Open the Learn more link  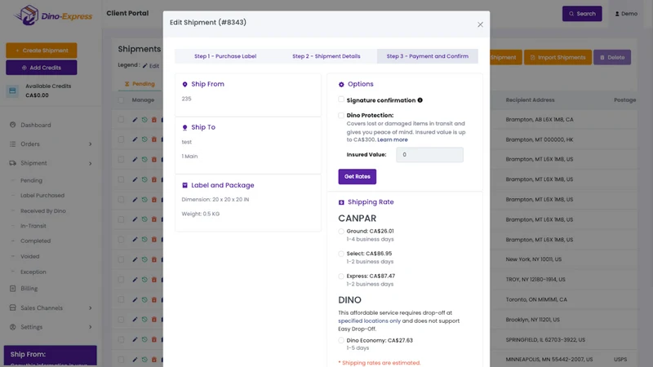point(393,139)
